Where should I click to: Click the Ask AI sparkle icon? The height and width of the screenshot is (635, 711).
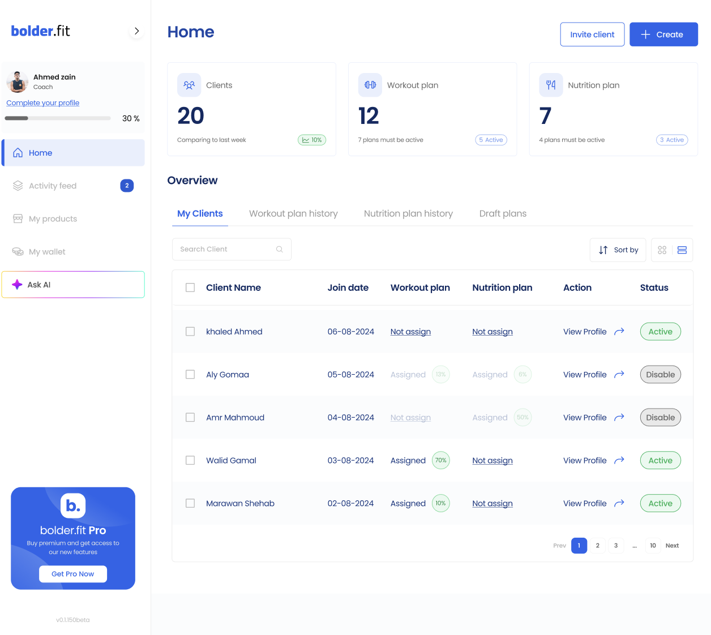point(18,285)
